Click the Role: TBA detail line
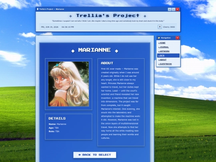 pos(54,132)
